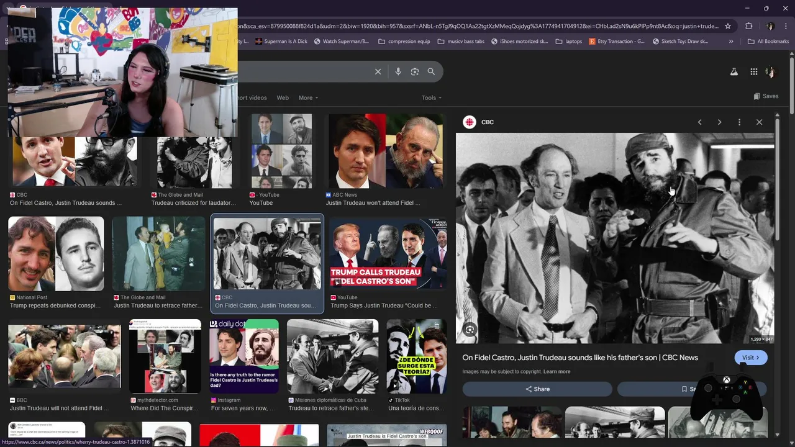The width and height of the screenshot is (795, 447).
Task: Open Chrome profile avatar in toolbar
Action: [x=770, y=26]
